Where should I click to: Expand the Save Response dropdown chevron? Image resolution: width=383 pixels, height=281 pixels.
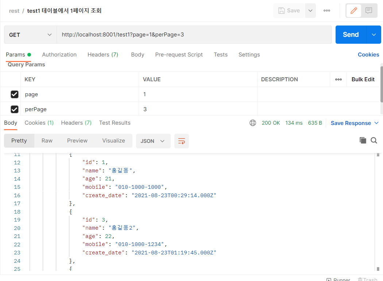point(376,123)
